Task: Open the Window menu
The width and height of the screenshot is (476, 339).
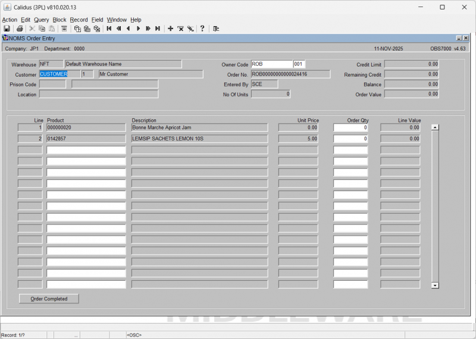Action: tap(117, 20)
